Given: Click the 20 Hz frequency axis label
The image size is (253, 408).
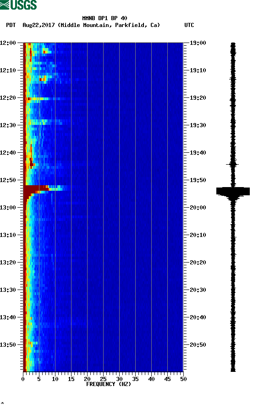Looking at the screenshot, I should point(87,379).
